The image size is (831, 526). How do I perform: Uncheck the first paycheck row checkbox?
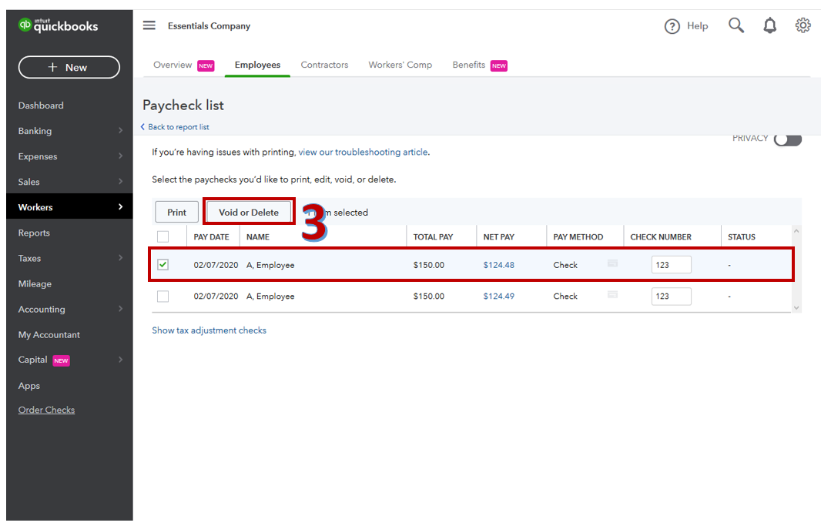point(163,265)
